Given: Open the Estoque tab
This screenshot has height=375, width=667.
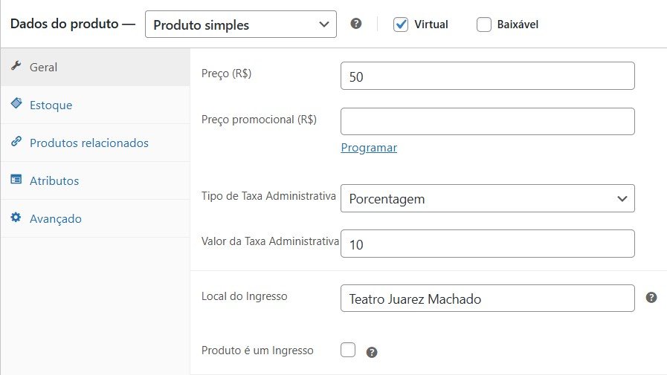Looking at the screenshot, I should click(51, 105).
